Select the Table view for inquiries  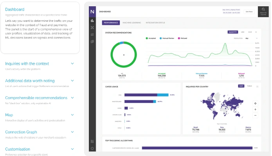249,86
